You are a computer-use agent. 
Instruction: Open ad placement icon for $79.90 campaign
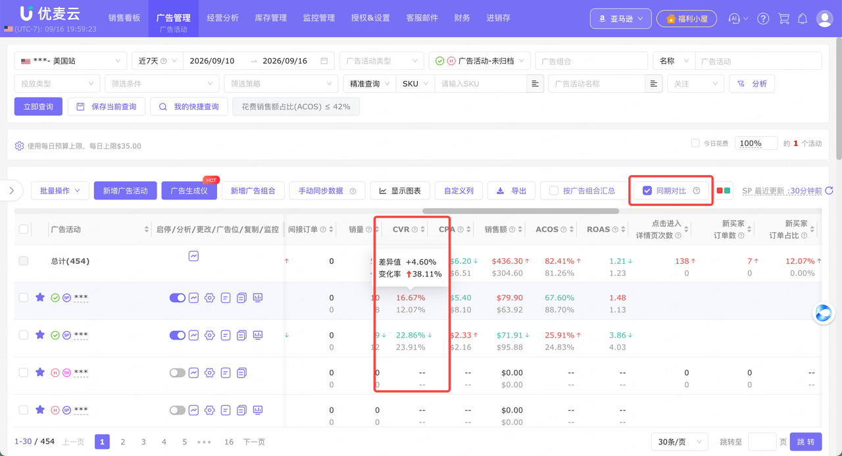pos(226,298)
